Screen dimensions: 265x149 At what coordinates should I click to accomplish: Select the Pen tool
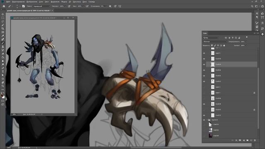pyautogui.click(x=3, y=68)
